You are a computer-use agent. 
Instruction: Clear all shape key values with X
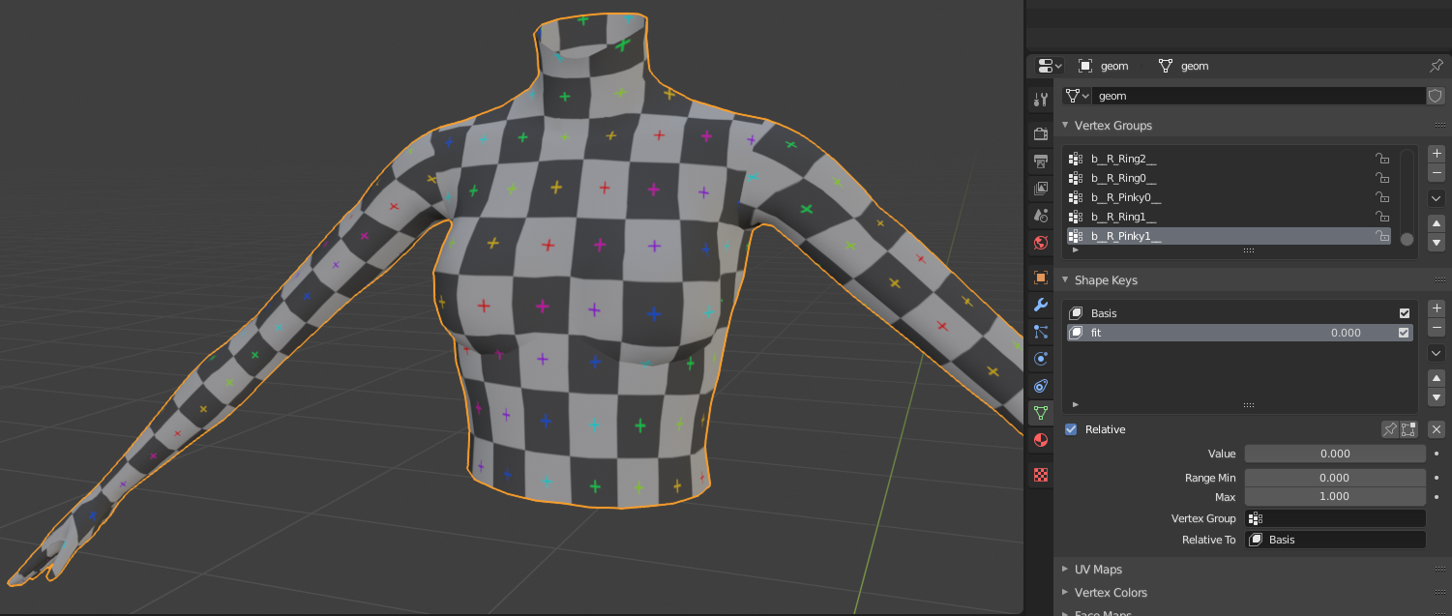[1437, 429]
